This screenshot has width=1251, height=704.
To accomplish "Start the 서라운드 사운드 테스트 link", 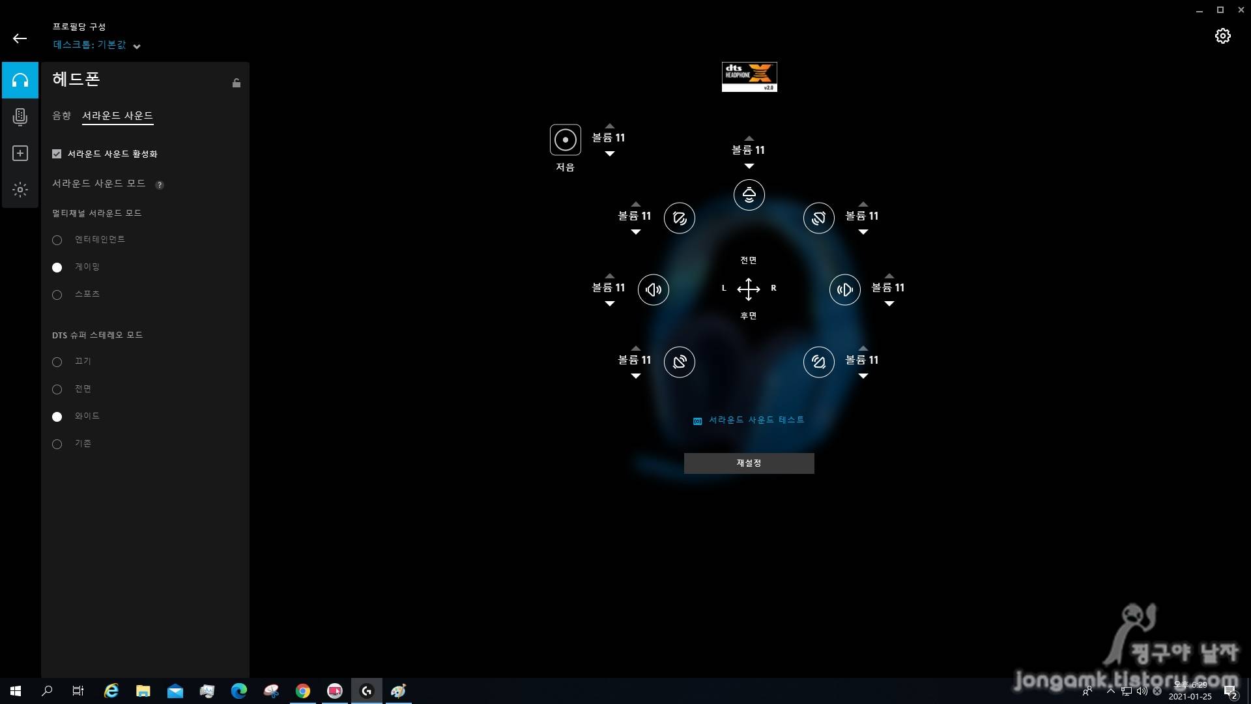I will [x=756, y=420].
